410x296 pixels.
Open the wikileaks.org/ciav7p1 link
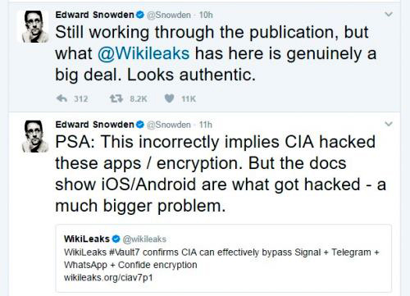[x=108, y=278]
